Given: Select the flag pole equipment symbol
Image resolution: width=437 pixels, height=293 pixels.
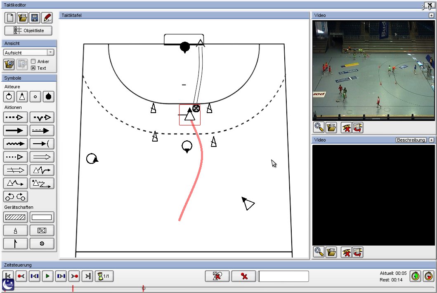Looking at the screenshot, I should (16, 243).
